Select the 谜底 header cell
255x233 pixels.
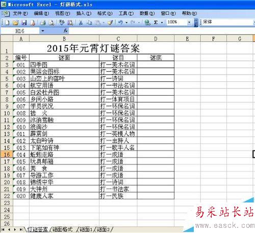pyautogui.click(x=156, y=58)
